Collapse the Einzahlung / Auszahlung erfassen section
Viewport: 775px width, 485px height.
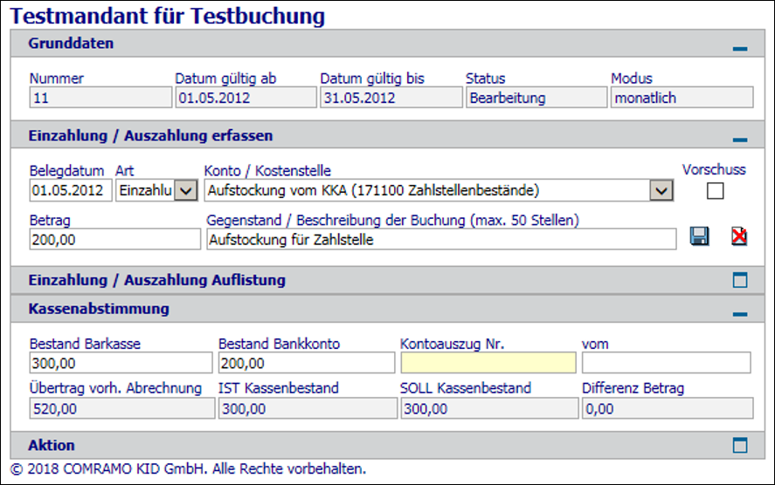point(740,140)
